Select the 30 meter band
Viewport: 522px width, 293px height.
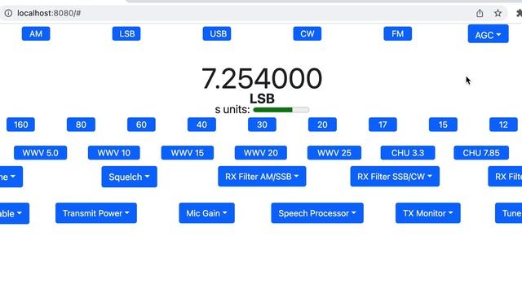point(262,125)
